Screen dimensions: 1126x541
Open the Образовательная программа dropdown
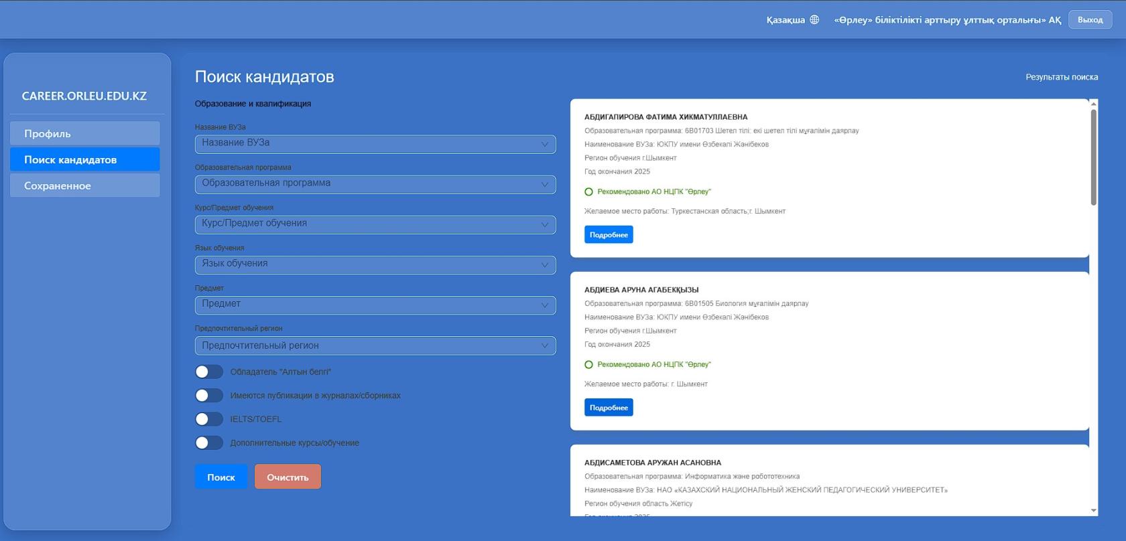[x=375, y=184]
